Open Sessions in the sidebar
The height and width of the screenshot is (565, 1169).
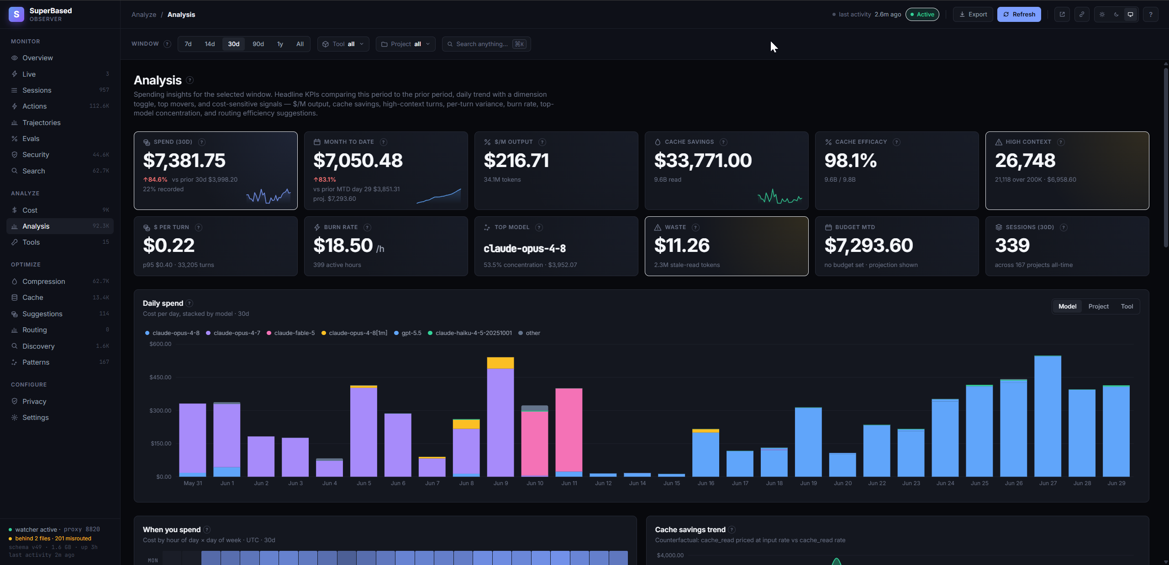coord(60,90)
